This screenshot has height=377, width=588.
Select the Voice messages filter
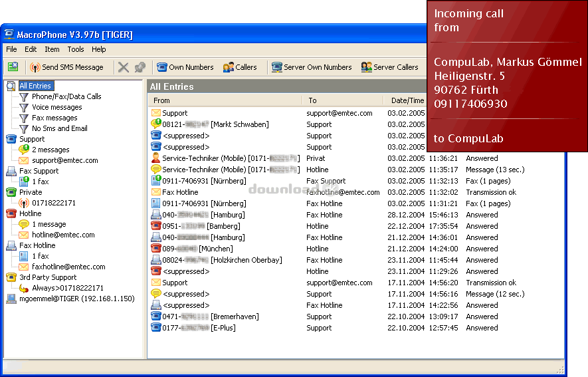56,107
